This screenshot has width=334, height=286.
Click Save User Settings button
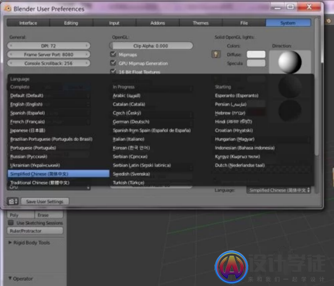click(45, 202)
